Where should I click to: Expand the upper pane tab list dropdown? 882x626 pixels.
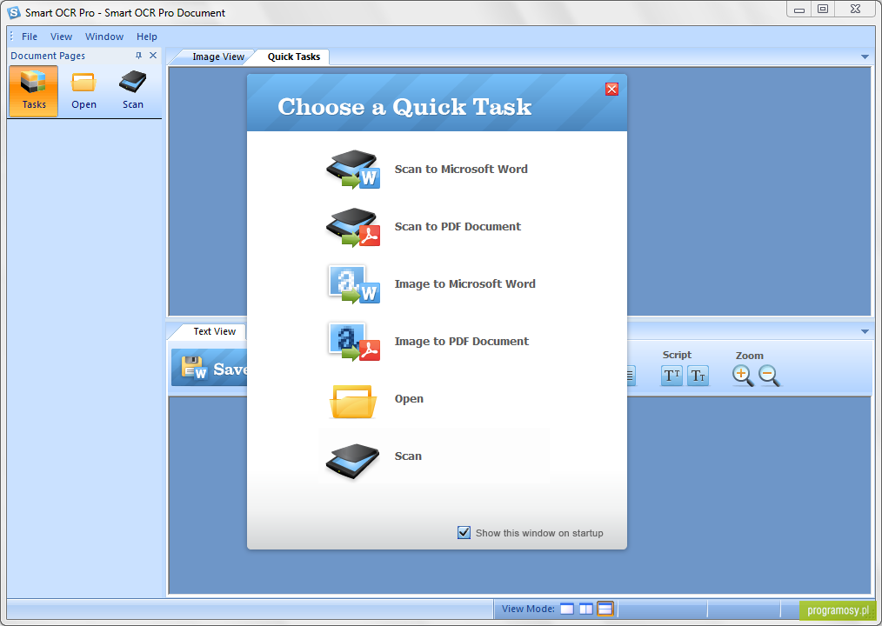click(865, 57)
